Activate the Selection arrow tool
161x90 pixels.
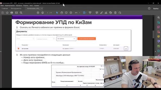coord(57,13)
